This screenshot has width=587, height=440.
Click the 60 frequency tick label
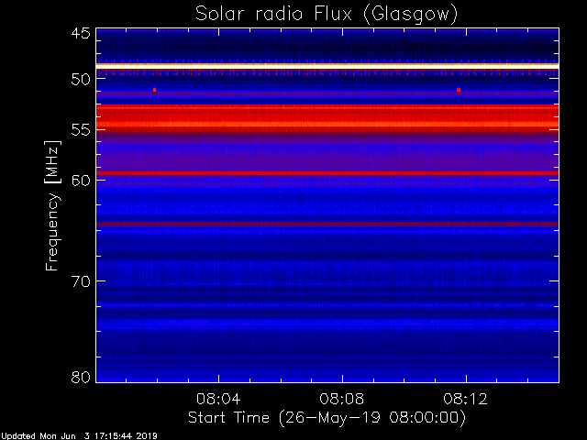[81, 181]
